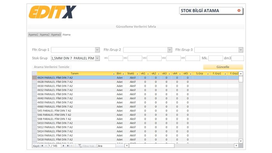Open the S.Grp column filter arrow
272x153 pixels.
pyautogui.click(x=208, y=74)
